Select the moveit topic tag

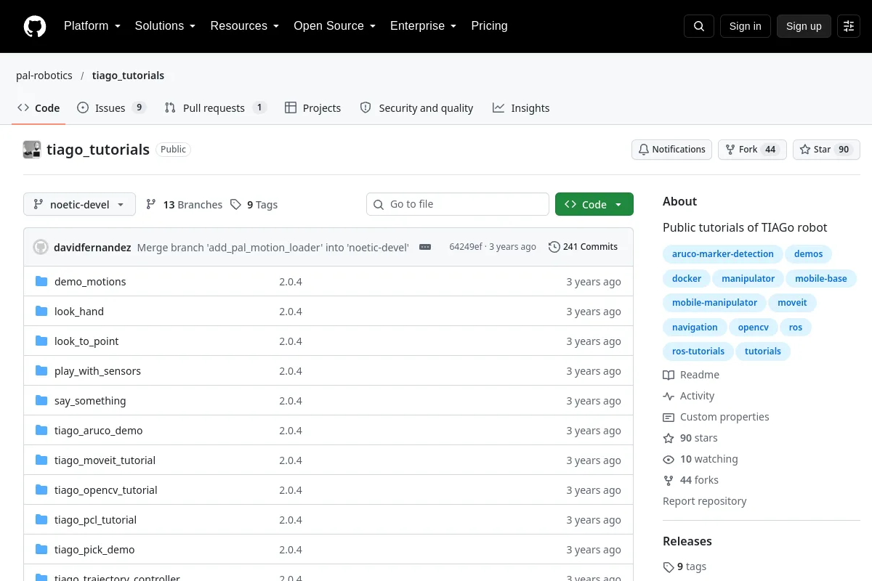[x=792, y=303]
